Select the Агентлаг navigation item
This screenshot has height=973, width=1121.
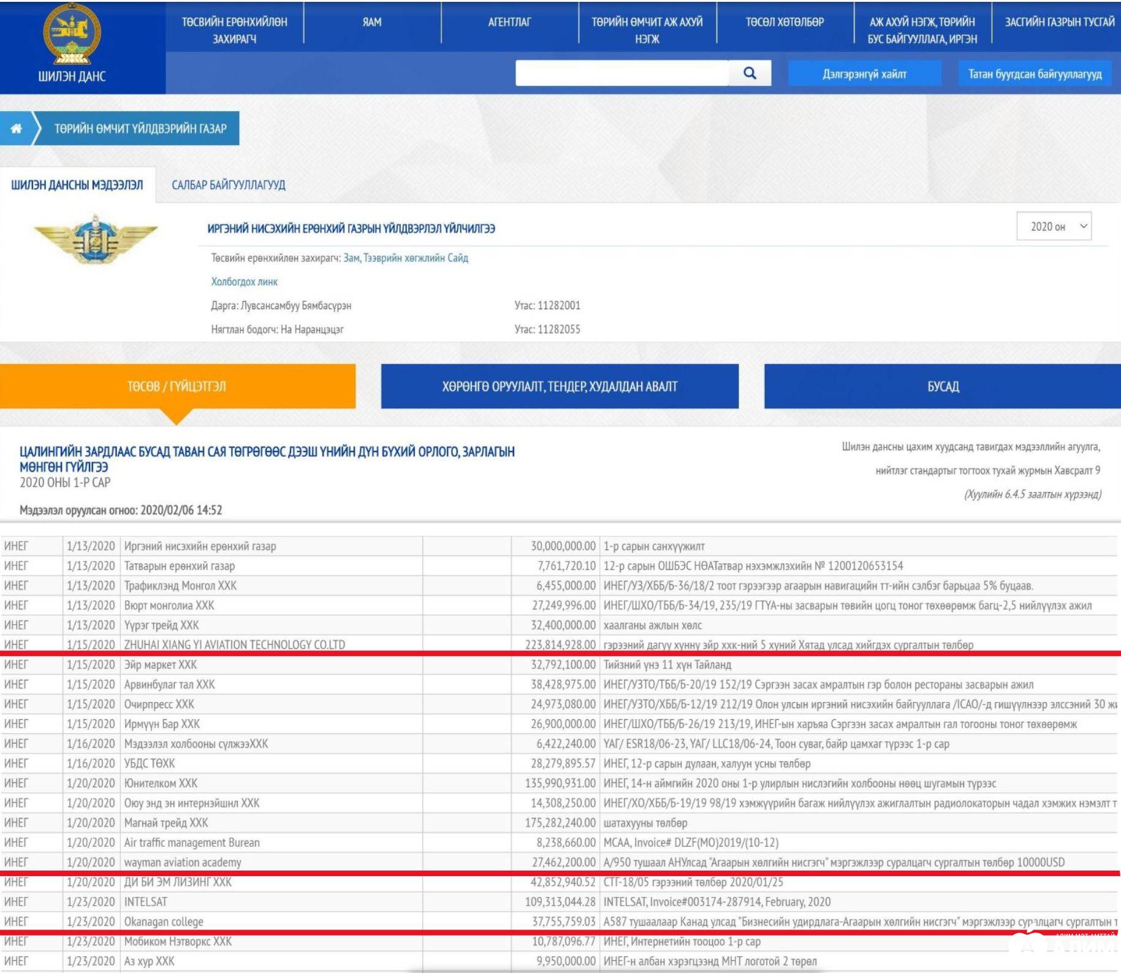[509, 23]
